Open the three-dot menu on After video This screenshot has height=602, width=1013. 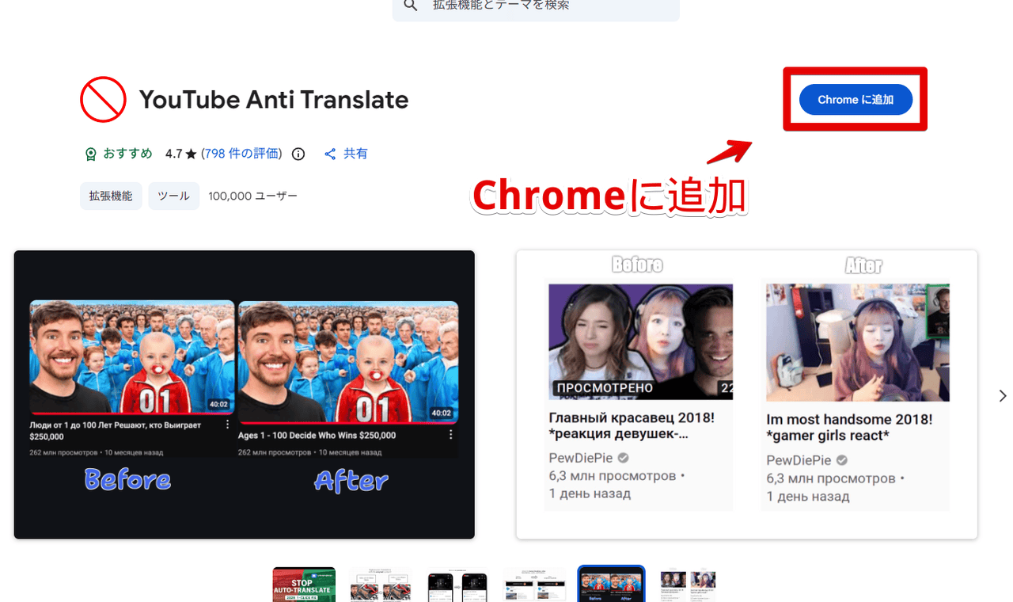pos(451,435)
